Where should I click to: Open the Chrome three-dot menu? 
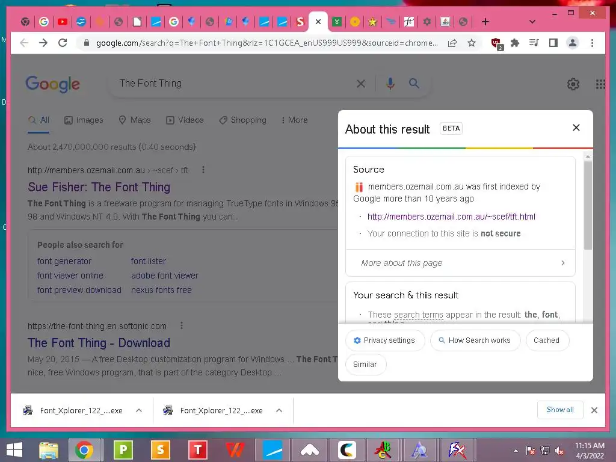coord(592,43)
